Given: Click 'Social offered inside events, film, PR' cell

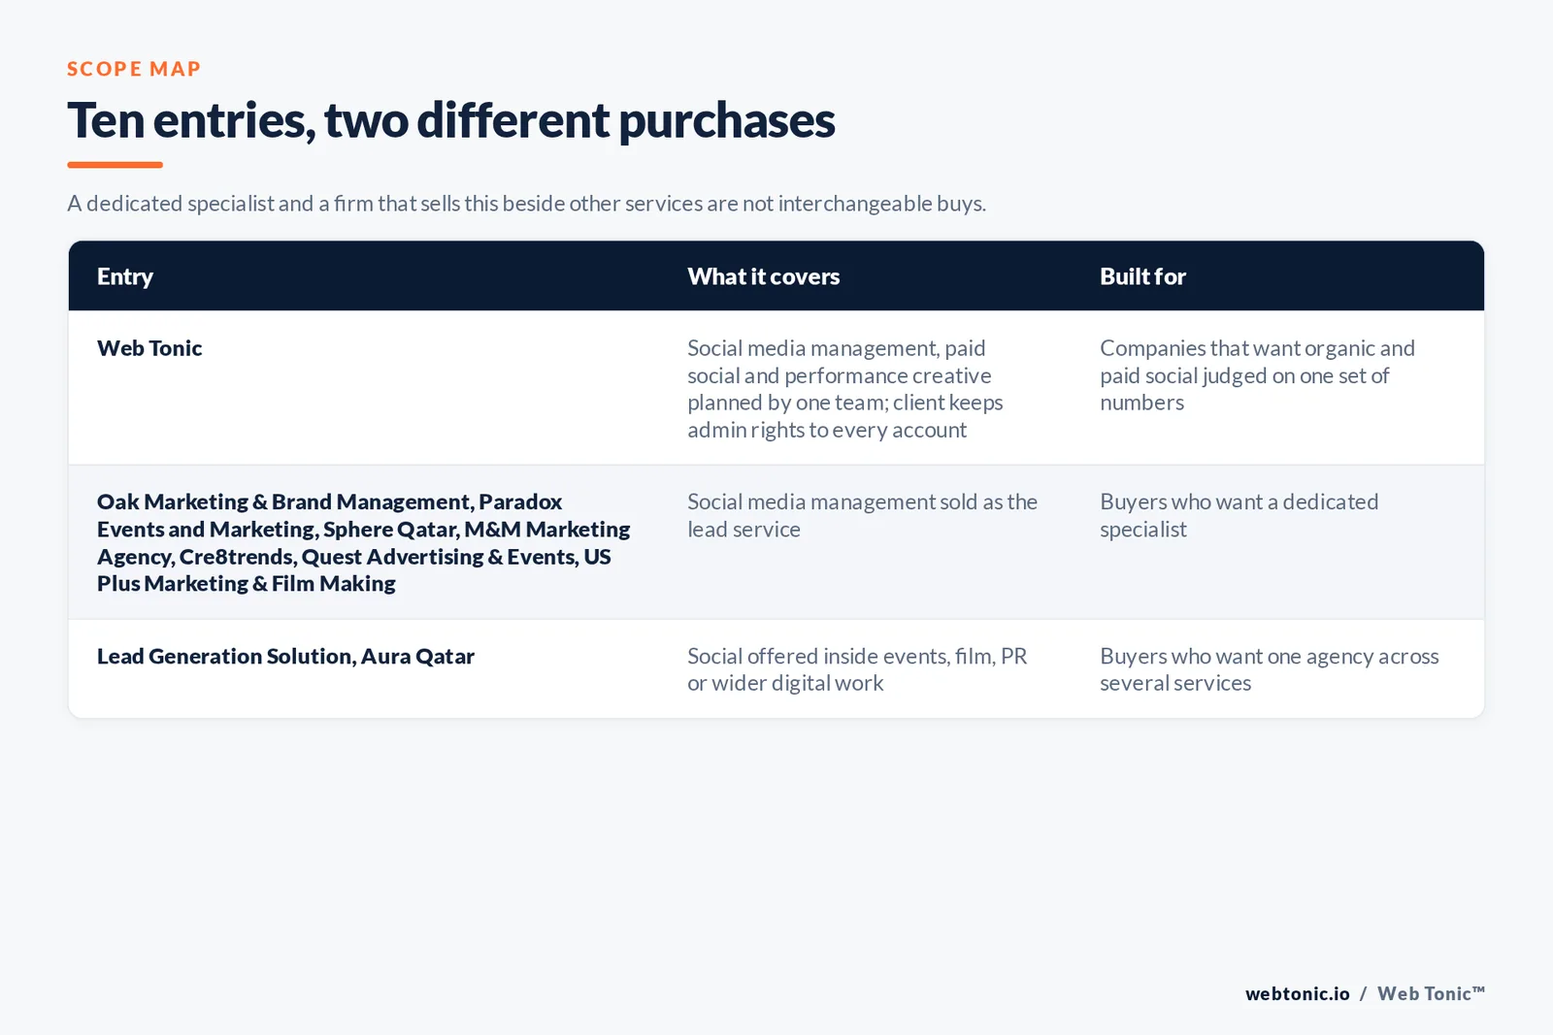Looking at the screenshot, I should tap(857, 669).
